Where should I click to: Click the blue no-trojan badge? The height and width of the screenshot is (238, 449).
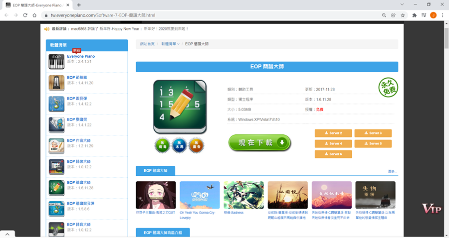pyautogui.click(x=180, y=145)
